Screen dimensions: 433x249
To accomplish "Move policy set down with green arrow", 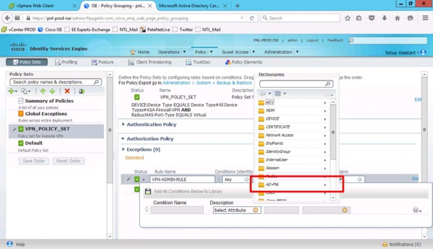I will click(52, 91).
